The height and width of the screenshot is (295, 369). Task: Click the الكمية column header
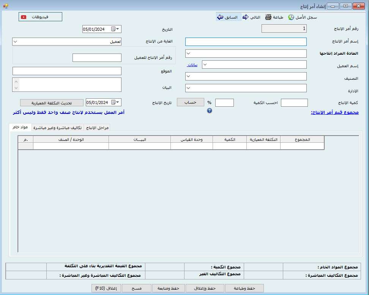tap(230, 139)
